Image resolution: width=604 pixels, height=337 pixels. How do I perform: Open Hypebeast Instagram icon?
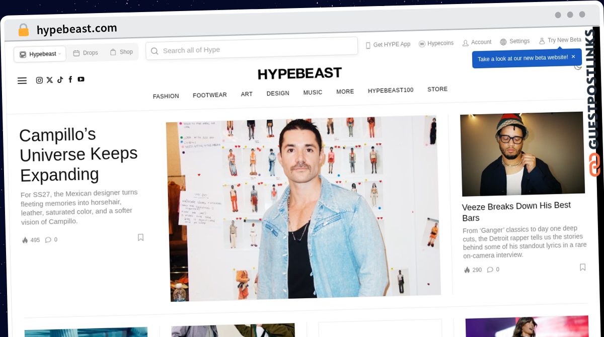(x=39, y=80)
